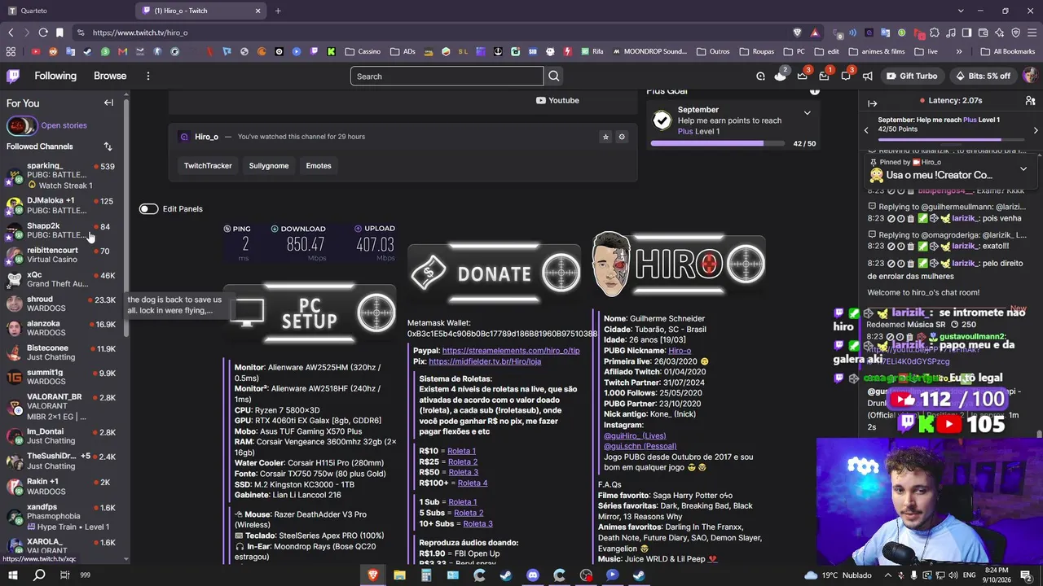Open chat community users list
The image size is (1043, 586).
click(x=1030, y=101)
